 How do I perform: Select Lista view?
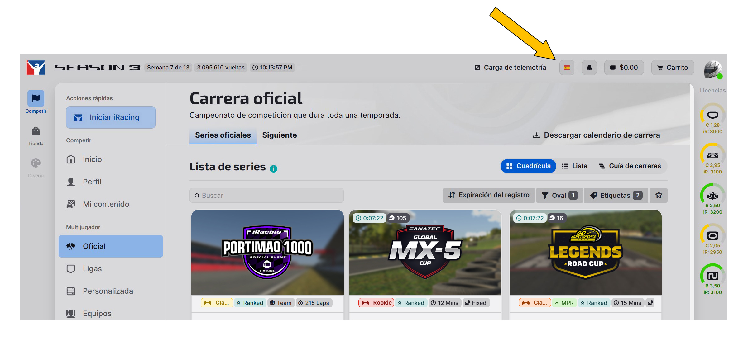[574, 166]
